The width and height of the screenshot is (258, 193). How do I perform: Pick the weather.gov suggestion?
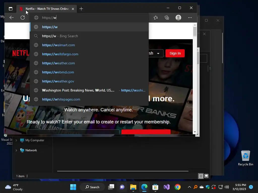89,81
